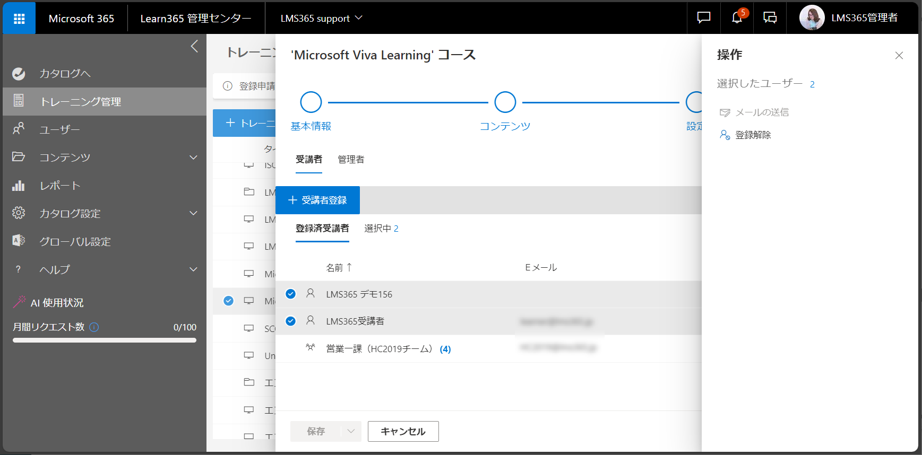Switch to 登録済受講者 tab
This screenshot has width=922, height=455.
click(x=322, y=229)
